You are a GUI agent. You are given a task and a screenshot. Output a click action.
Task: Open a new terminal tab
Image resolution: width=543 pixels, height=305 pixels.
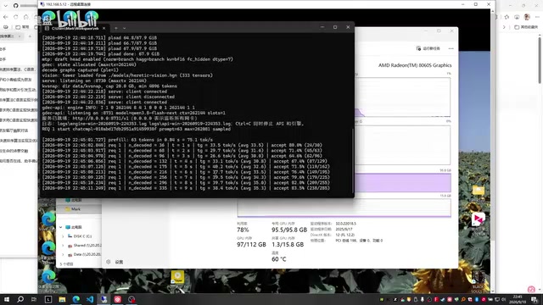(116, 28)
